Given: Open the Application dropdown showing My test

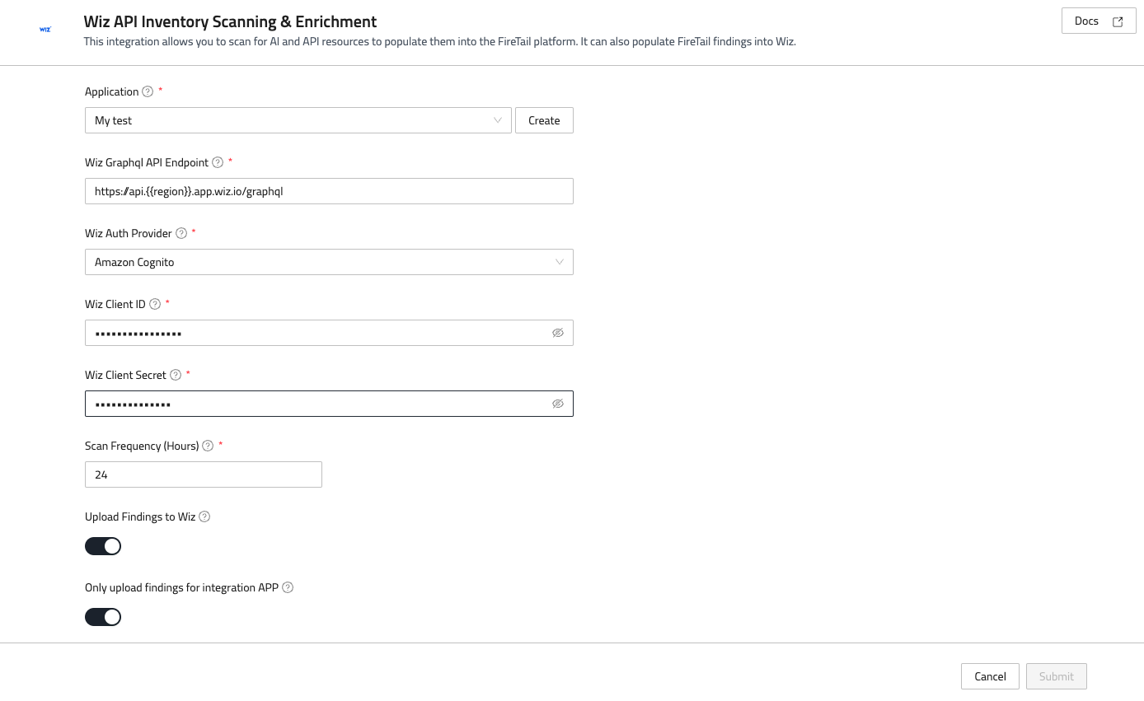Looking at the screenshot, I should (x=298, y=120).
